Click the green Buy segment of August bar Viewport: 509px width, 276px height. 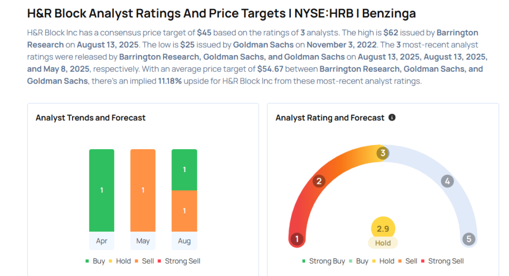coord(184,170)
